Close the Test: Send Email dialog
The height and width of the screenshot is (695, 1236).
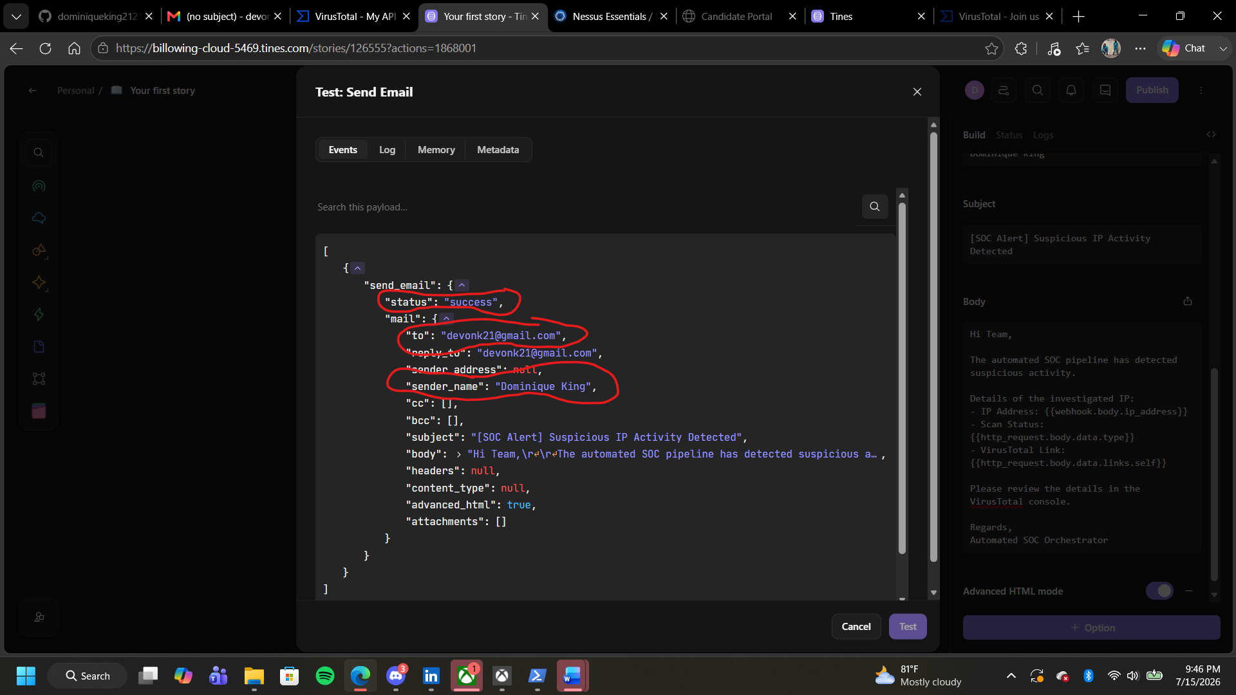click(917, 92)
